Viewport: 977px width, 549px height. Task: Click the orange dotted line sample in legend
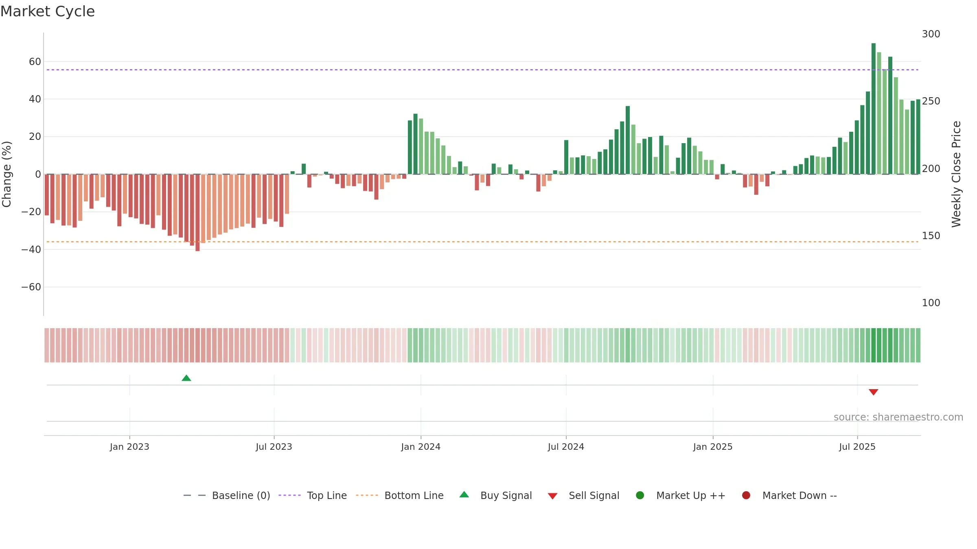[x=367, y=495]
